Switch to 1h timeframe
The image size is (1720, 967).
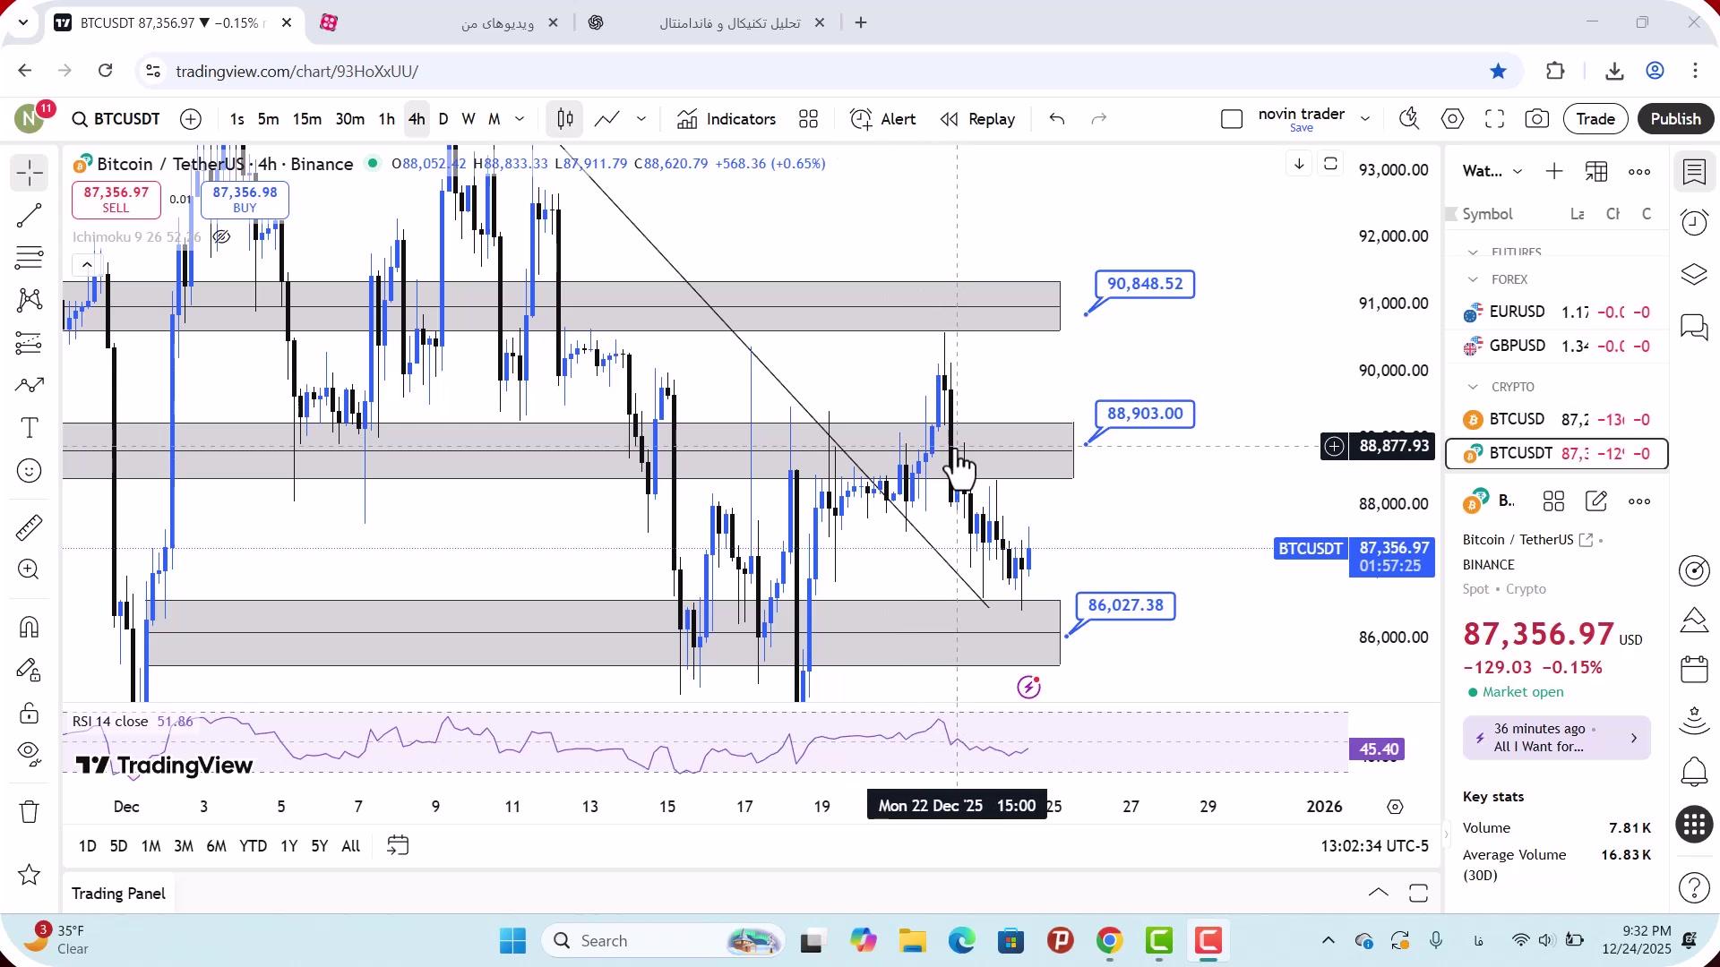point(386,119)
